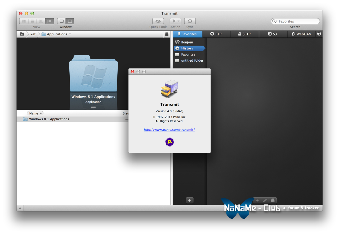Switch to icon grid view
This screenshot has width=339, height=234.
coord(24,21)
